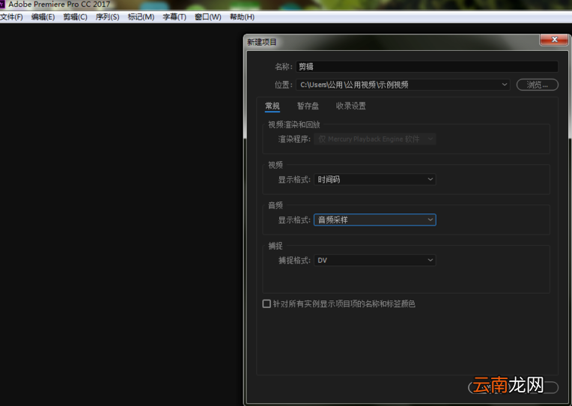Click the 新建项目 dialog title text

262,43
